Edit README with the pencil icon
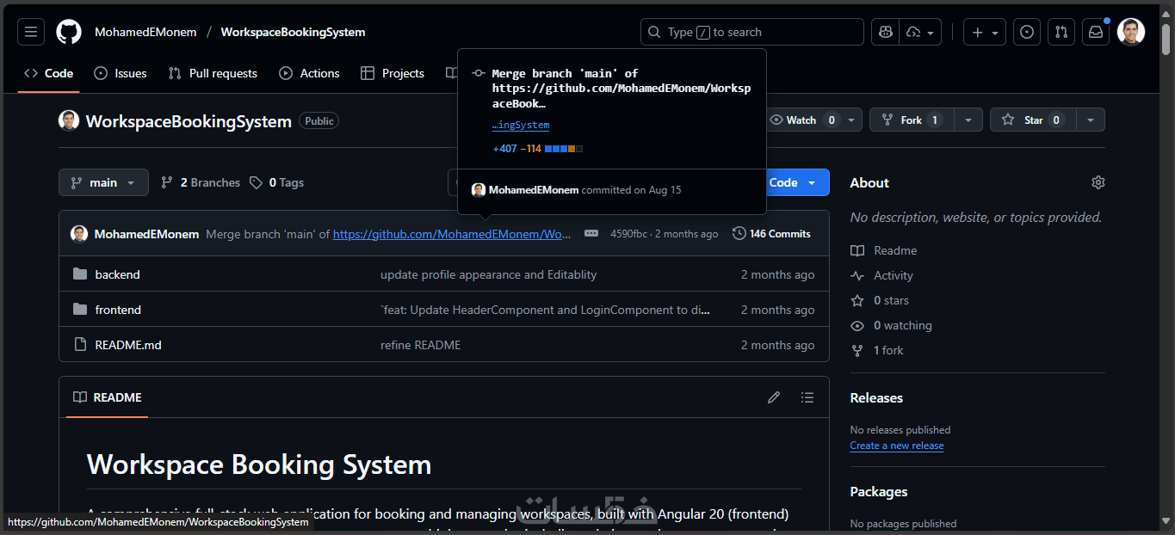 [x=774, y=397]
